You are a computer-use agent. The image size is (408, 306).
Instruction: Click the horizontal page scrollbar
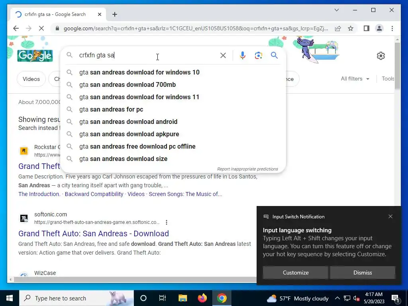[135, 280]
